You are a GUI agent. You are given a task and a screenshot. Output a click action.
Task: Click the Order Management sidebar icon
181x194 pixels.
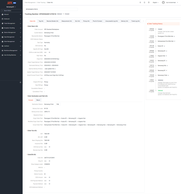pyautogui.click(x=2, y=42)
